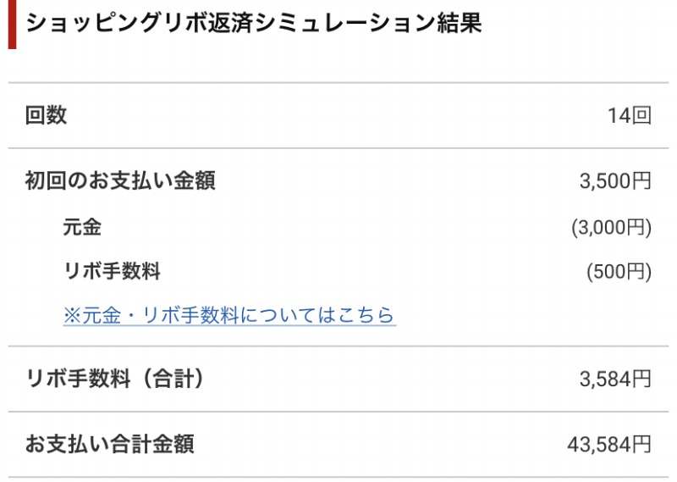Click divider between リボ手数料(合計) and お支払い合計金額

[338, 412]
